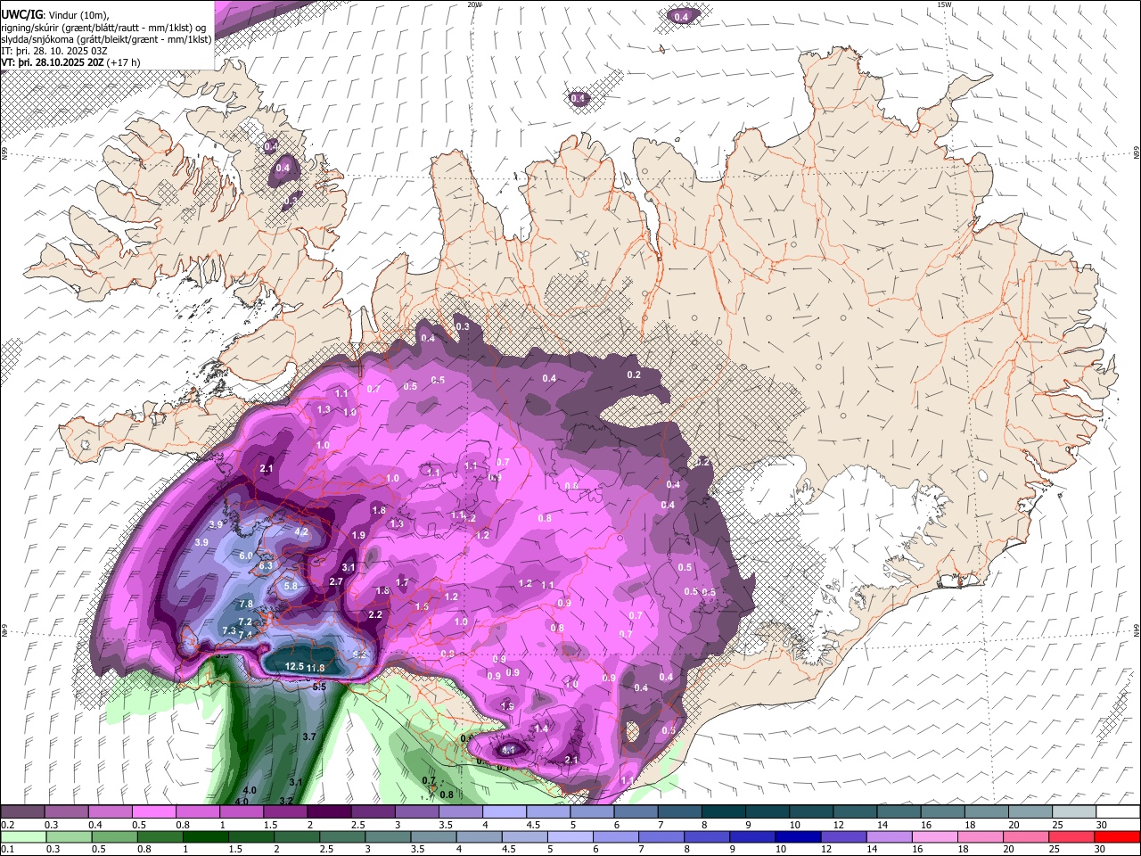Image resolution: width=1141 pixels, height=856 pixels.
Task: Click the 20W longitude label
Action: (474, 4)
